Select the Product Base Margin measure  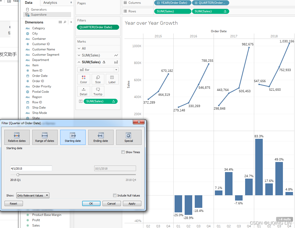tap(47, 215)
